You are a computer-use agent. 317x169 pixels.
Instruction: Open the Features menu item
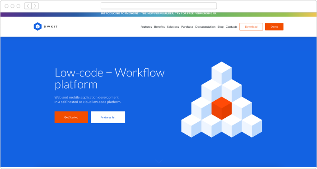tap(146, 27)
